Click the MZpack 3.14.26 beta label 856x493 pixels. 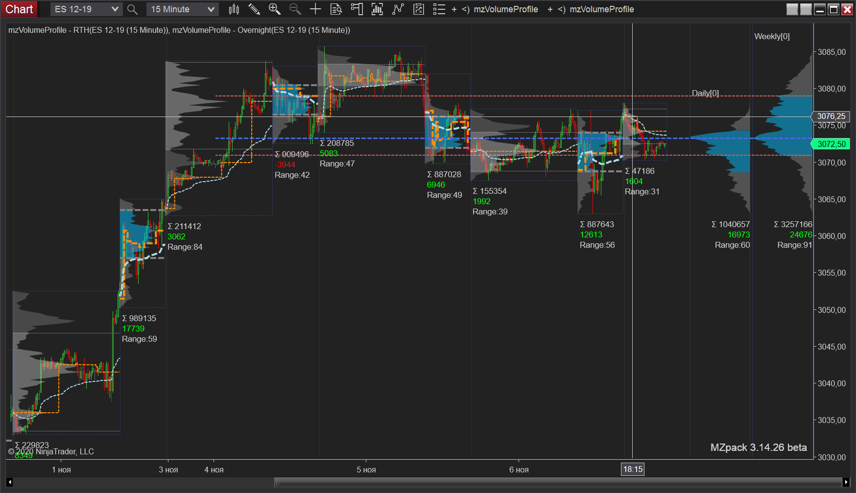(x=759, y=447)
